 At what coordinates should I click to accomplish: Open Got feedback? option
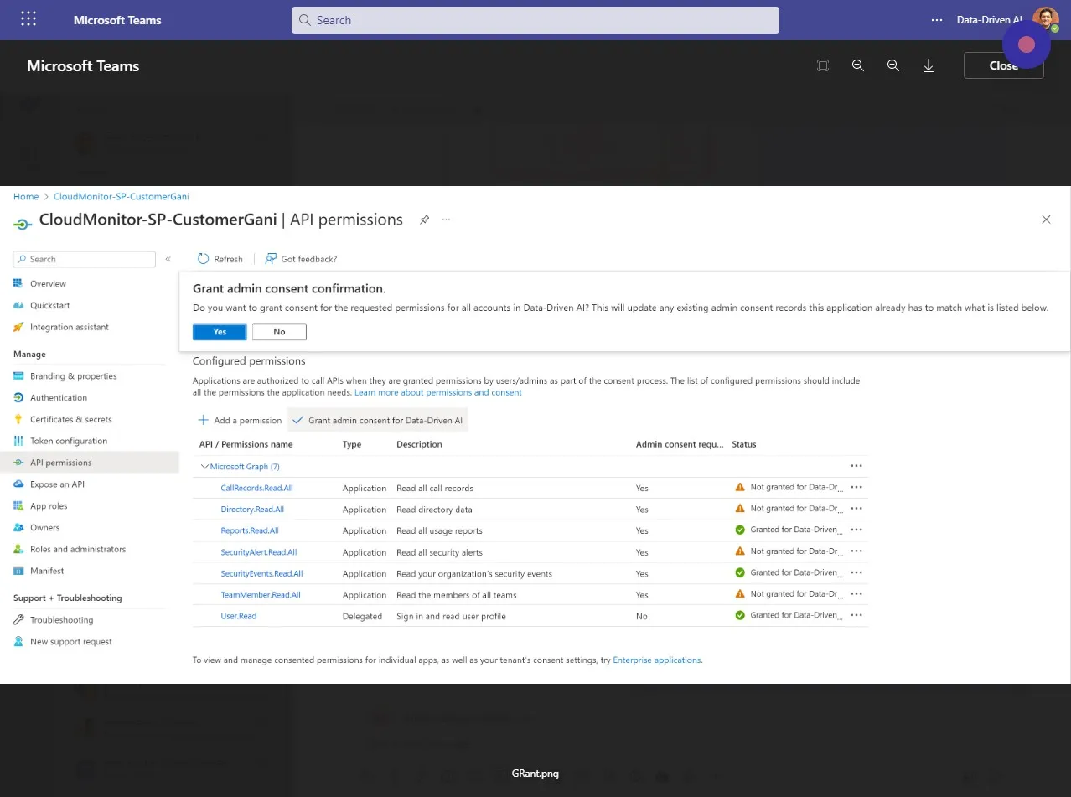(301, 259)
